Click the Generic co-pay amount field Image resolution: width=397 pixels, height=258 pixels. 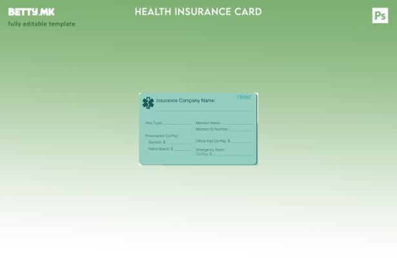[178, 143]
